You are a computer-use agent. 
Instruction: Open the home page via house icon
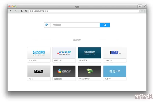pos(21,11)
